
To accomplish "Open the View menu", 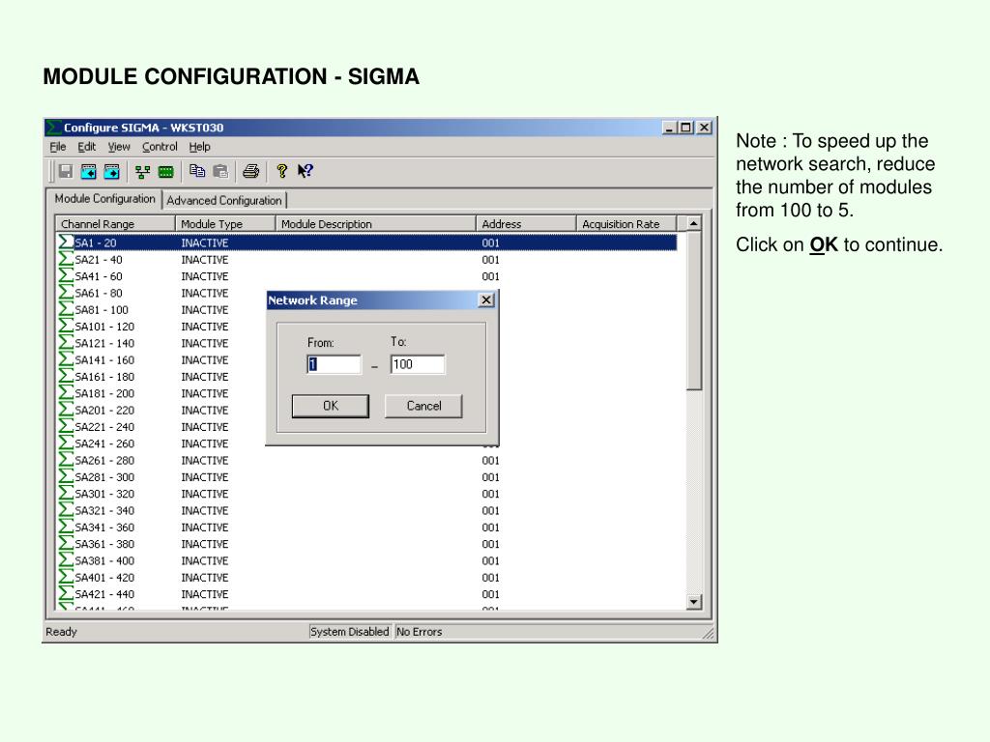I will (x=119, y=147).
